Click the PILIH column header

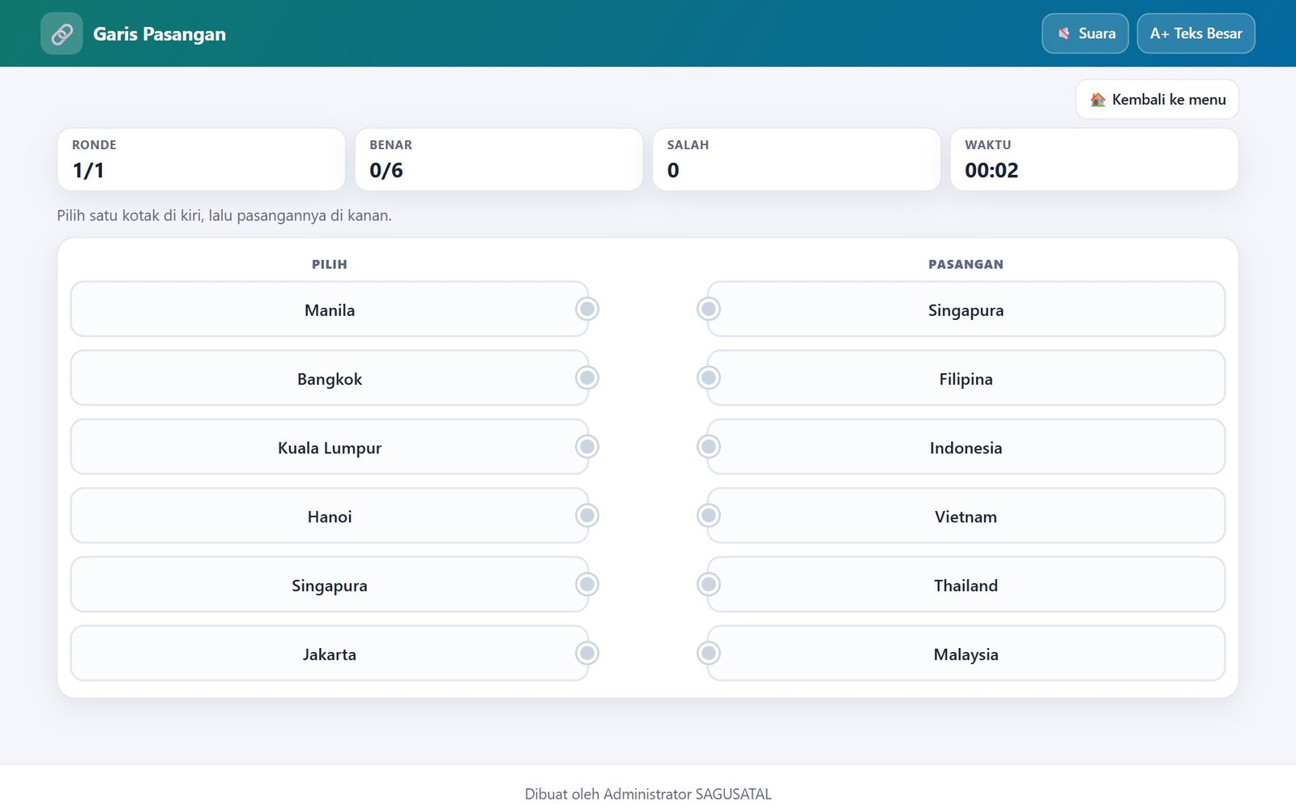[x=330, y=264]
